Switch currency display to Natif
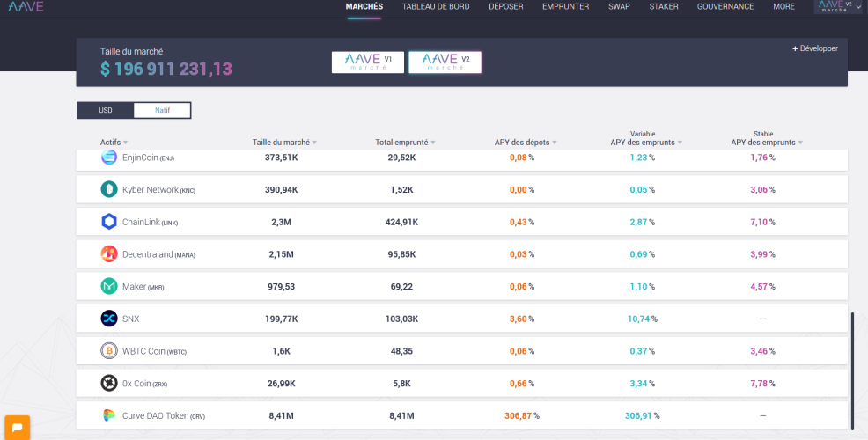This screenshot has height=440, width=868. [x=162, y=110]
